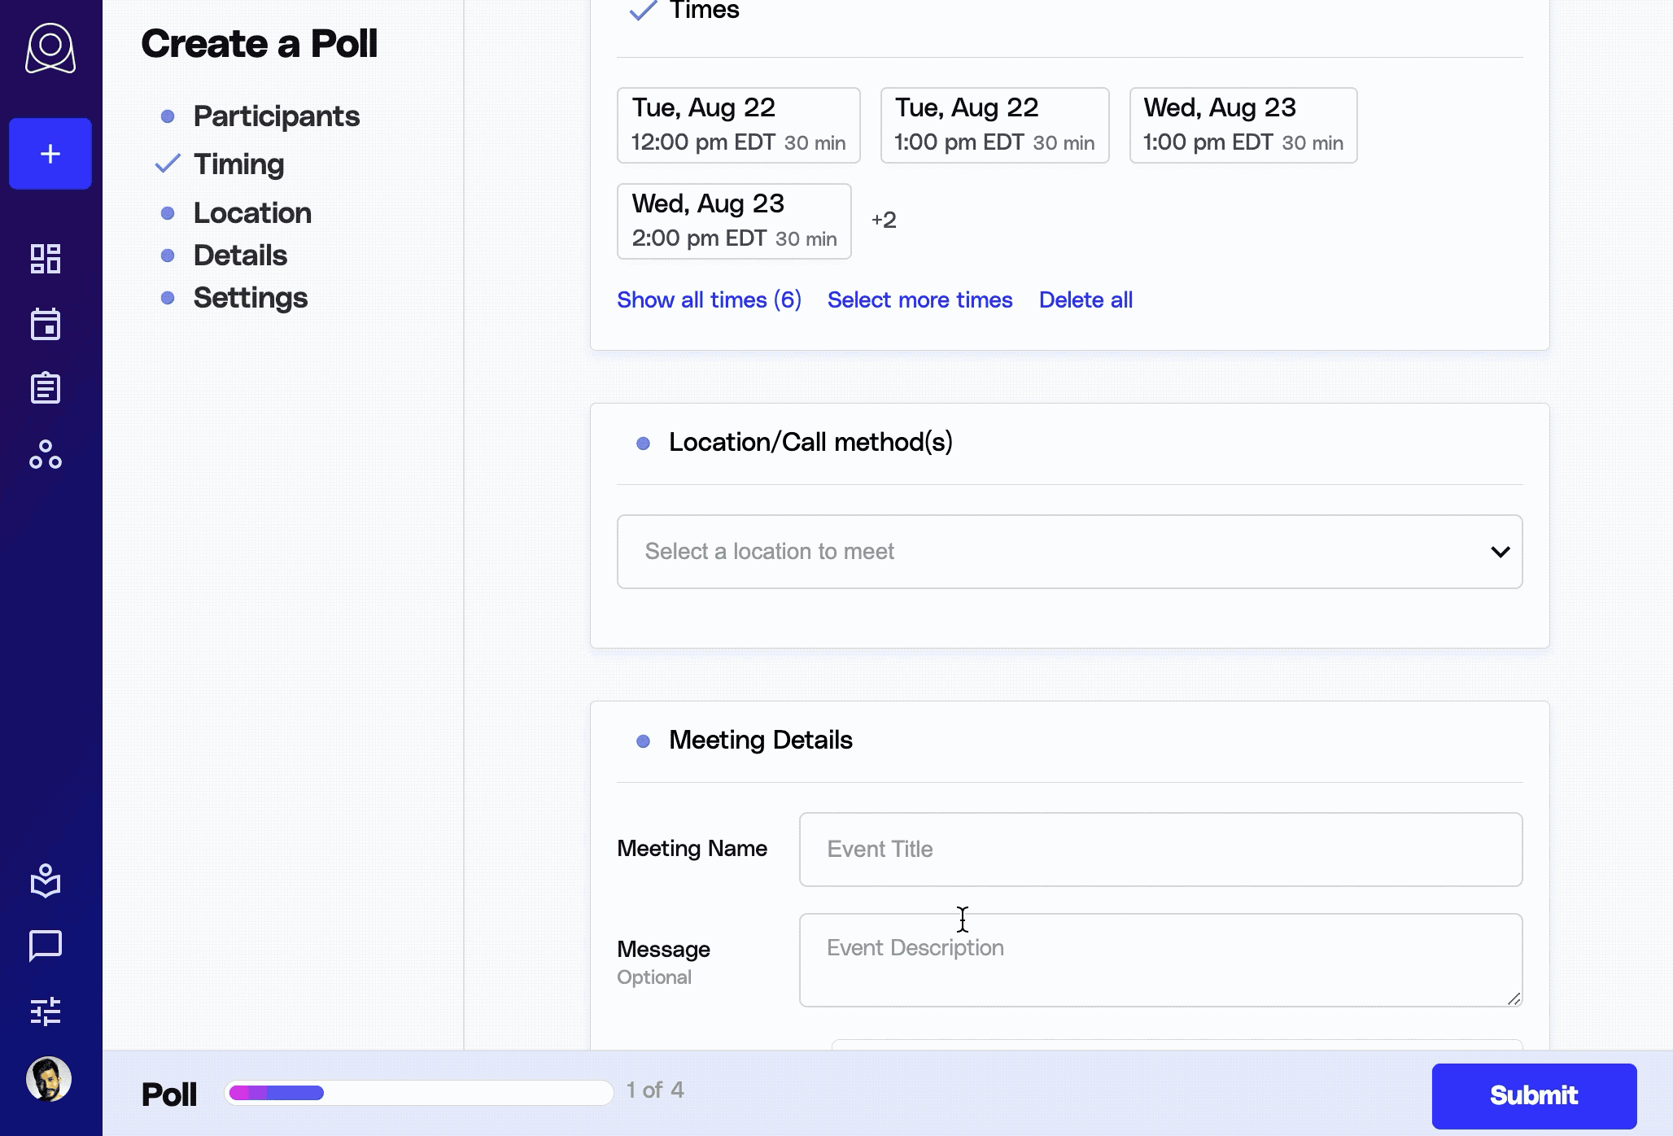This screenshot has width=1673, height=1136.
Task: Open the clipboard list icon in sidebar
Action: pyautogui.click(x=46, y=388)
